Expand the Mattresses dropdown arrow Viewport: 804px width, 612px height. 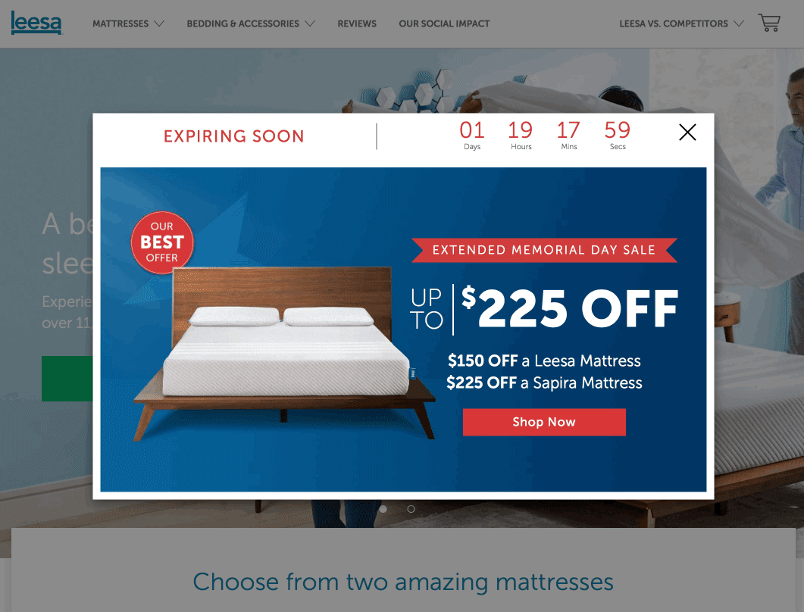point(159,23)
